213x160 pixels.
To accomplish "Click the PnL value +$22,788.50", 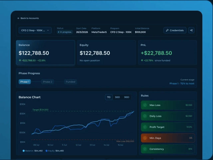I will 156,53.
